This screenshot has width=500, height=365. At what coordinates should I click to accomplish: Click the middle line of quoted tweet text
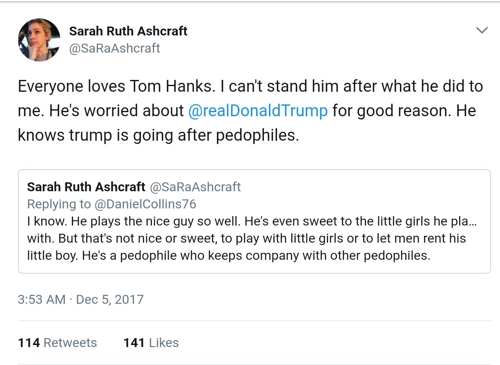pyautogui.click(x=246, y=238)
